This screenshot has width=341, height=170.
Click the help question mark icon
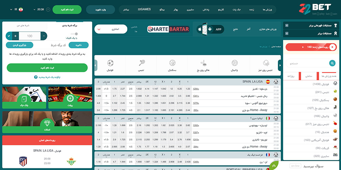click(x=36, y=77)
